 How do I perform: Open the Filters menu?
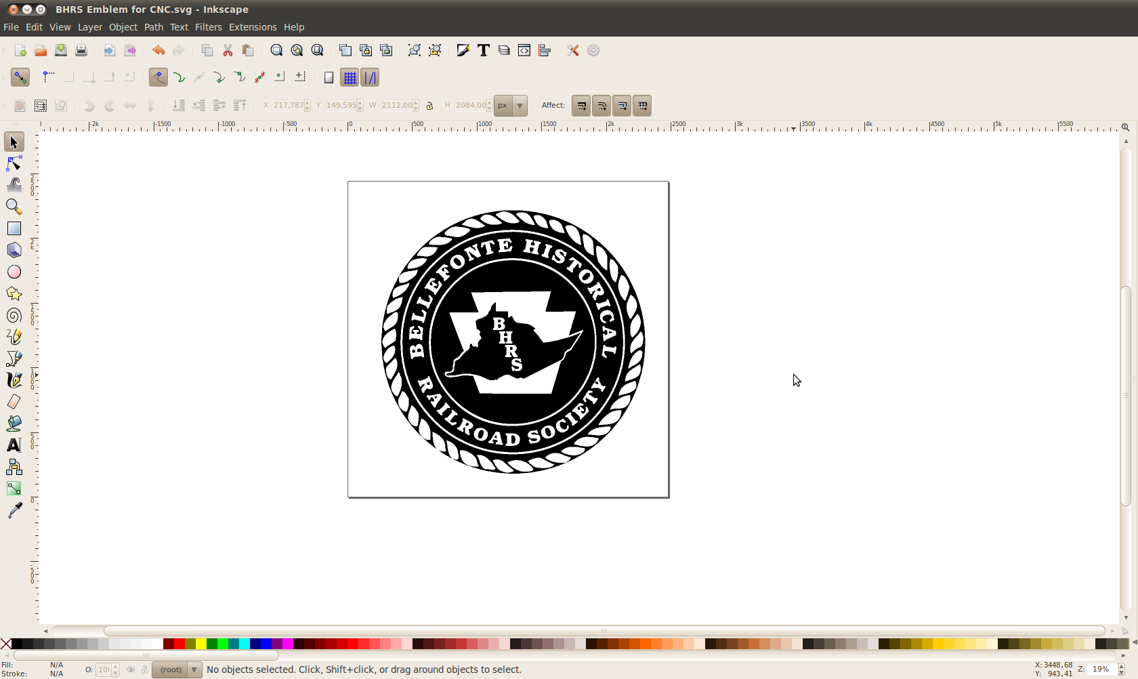point(208,27)
